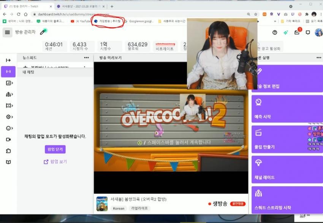
Task: Expand the Viewer Rewards smiley sidebar item
Action: tap(9, 128)
